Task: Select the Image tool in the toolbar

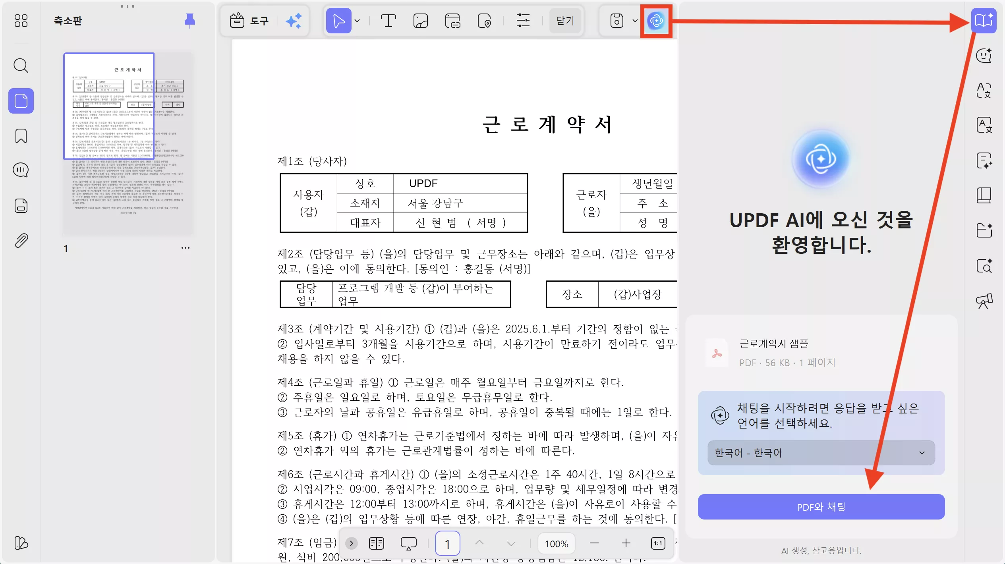Action: [x=420, y=20]
